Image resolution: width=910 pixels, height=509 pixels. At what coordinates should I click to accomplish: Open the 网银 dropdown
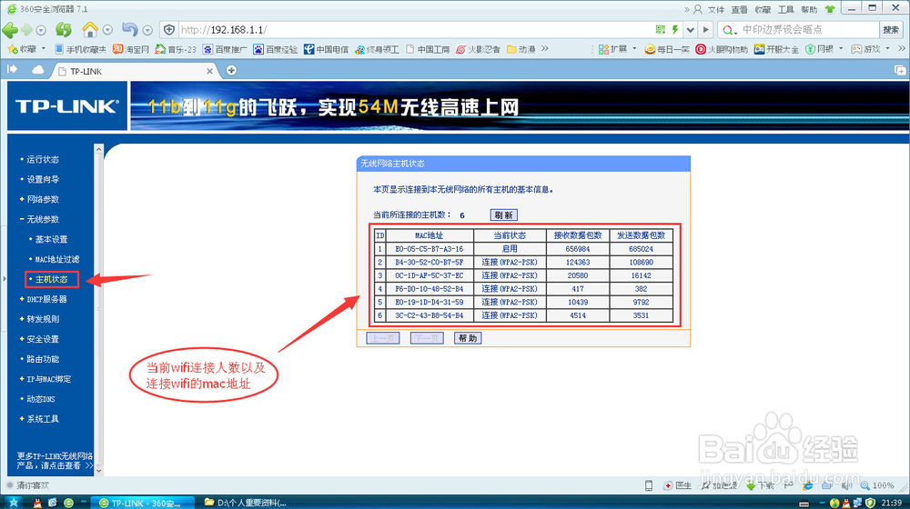tap(824, 49)
